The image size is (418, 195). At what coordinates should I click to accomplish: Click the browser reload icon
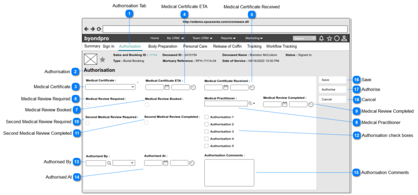pyautogui.click(x=99, y=29)
